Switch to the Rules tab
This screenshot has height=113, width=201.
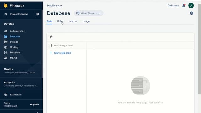[60, 21]
